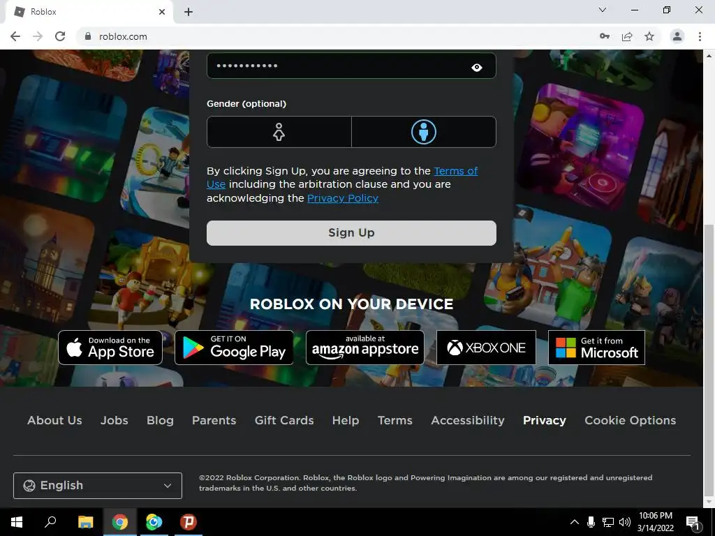The image size is (715, 536).
Task: Open the Get it from Microsoft badge
Action: tap(596, 348)
